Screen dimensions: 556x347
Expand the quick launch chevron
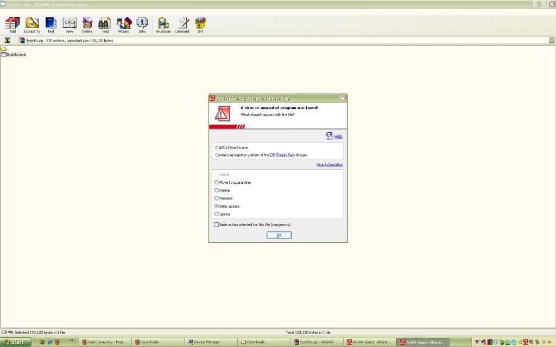coord(72,341)
